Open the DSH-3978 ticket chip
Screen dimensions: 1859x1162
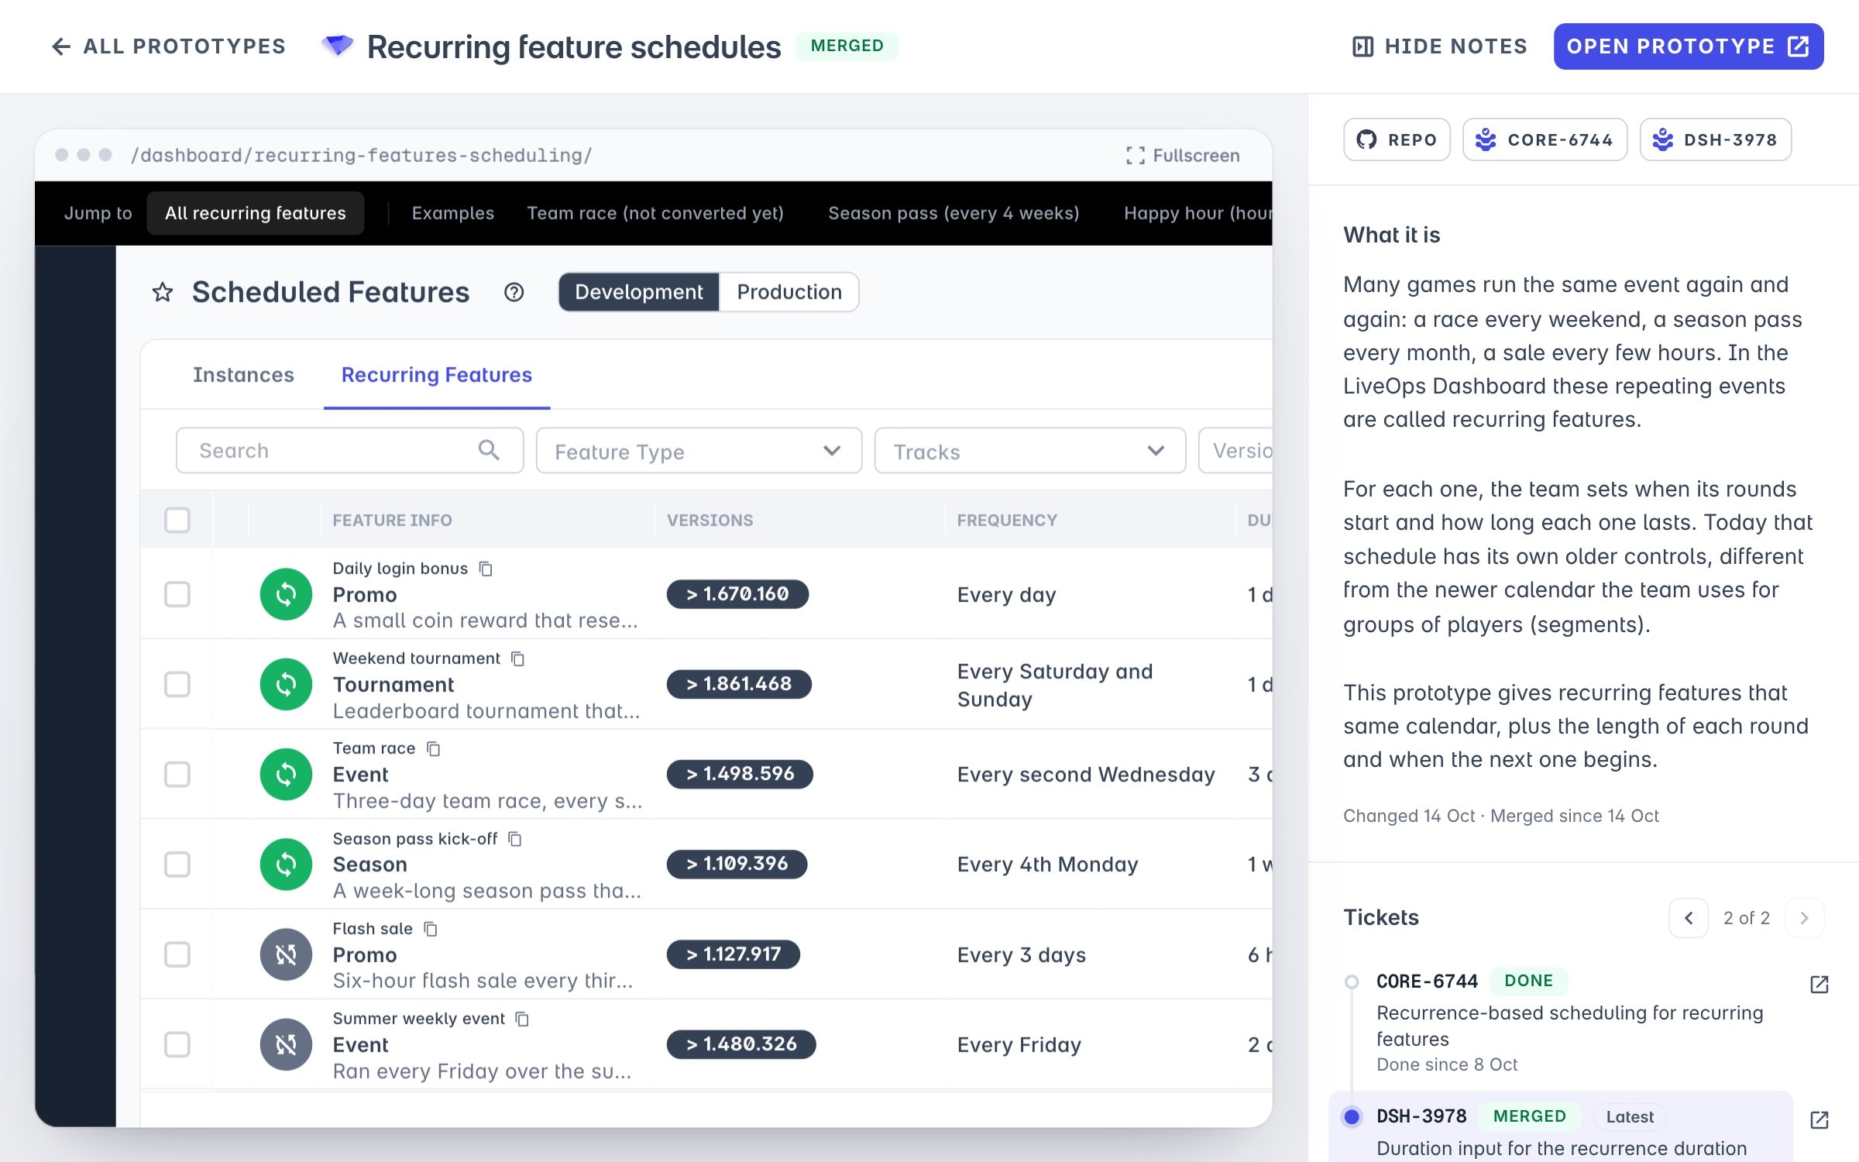(x=1715, y=139)
